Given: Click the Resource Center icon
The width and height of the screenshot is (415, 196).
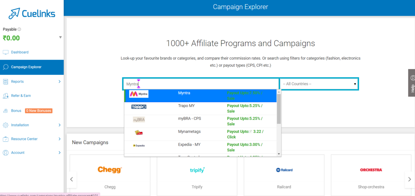Looking at the screenshot, I should coord(6,139).
